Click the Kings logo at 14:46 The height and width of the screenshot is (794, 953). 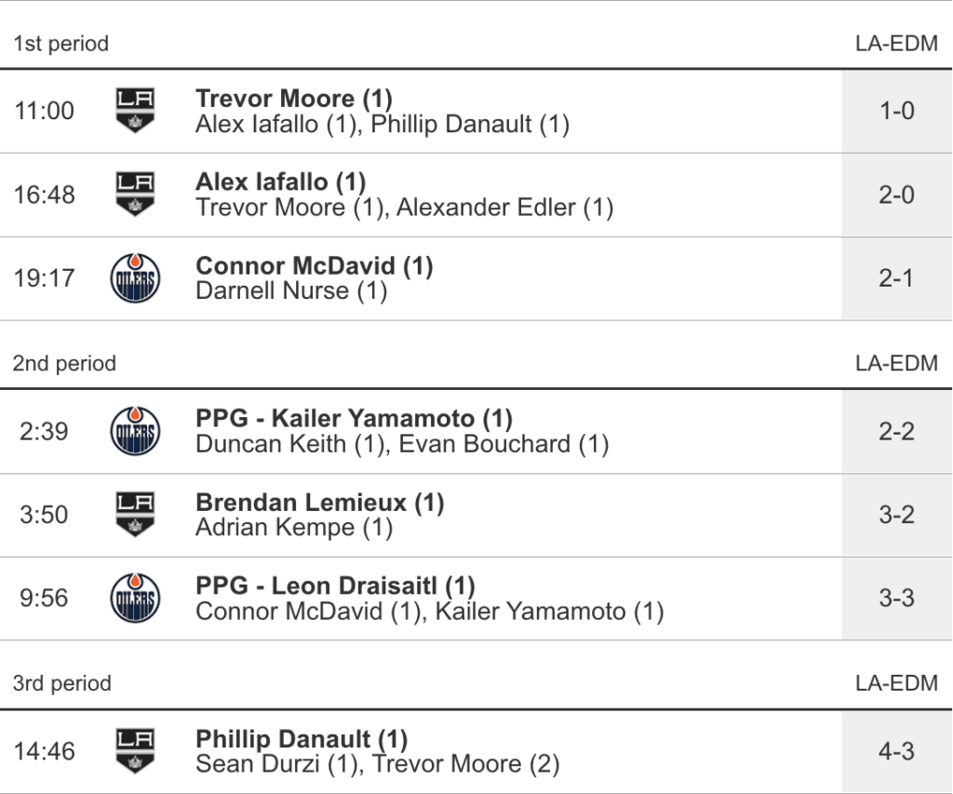pos(135,751)
